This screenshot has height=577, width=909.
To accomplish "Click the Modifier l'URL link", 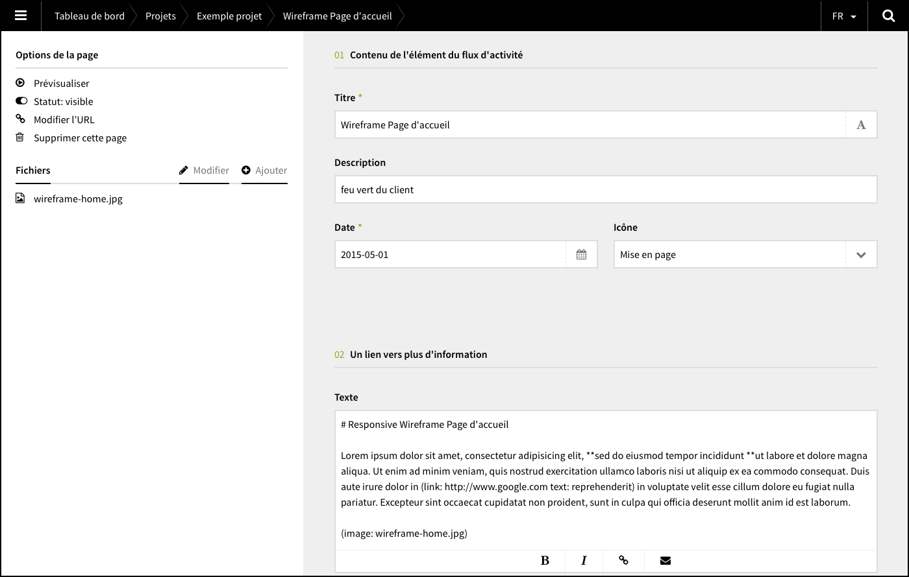I will [x=64, y=119].
